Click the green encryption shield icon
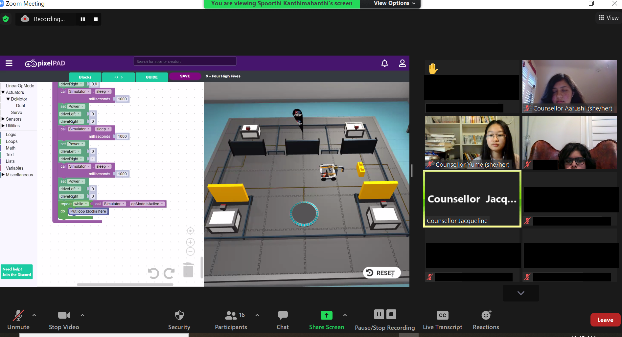Screen dimensions: 622x337 (6, 19)
